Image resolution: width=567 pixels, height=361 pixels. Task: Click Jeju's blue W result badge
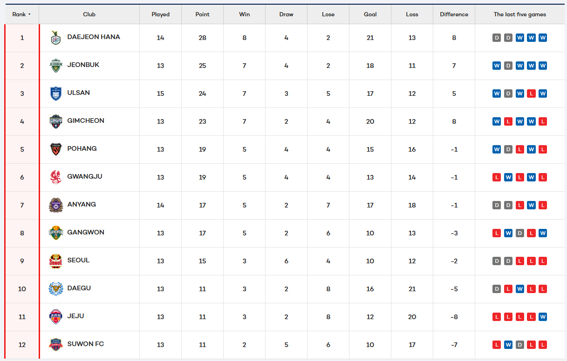pos(542,317)
